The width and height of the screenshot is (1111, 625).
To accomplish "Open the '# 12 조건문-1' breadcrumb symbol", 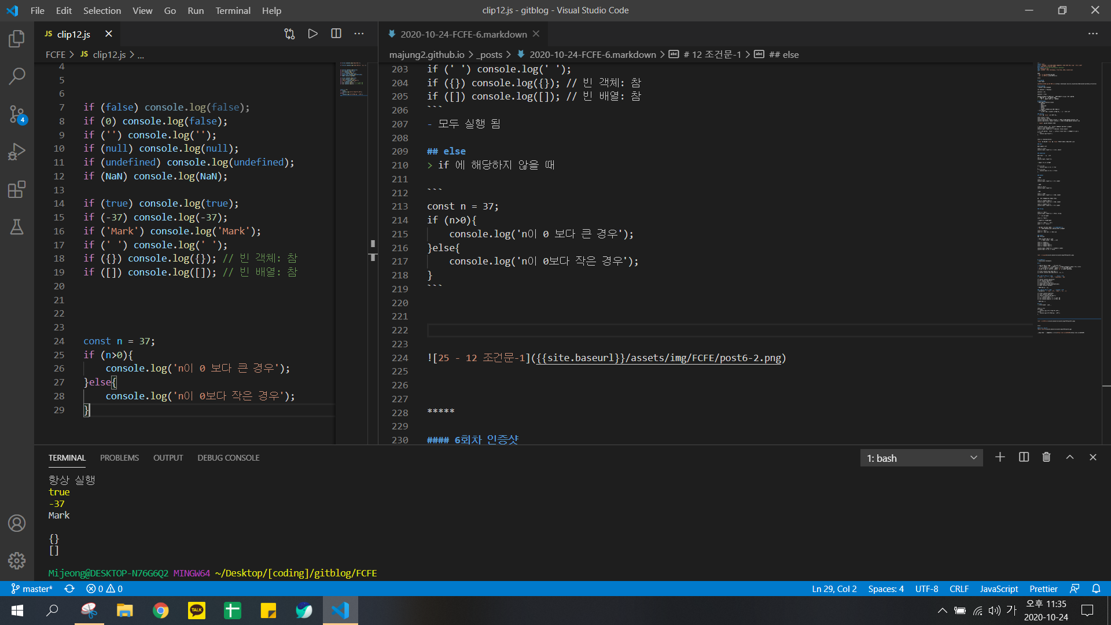I will pyautogui.click(x=705, y=54).
